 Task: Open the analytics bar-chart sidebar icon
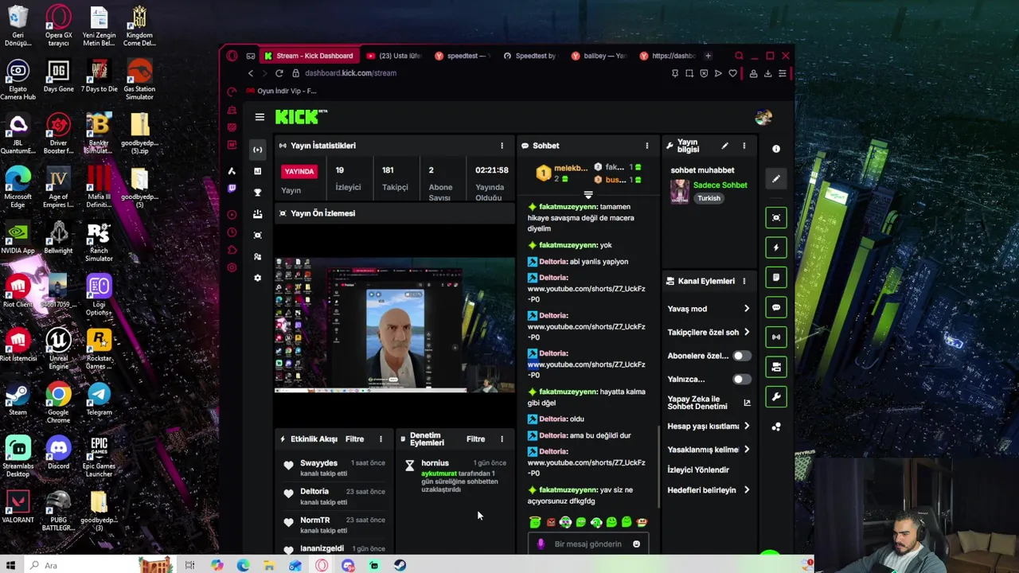(x=257, y=171)
